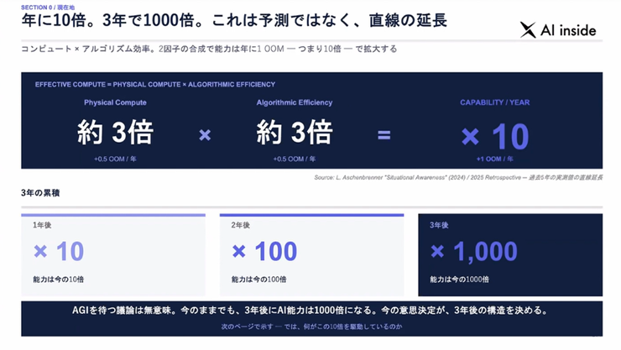Select the 1年後 × 10 card

113,255
